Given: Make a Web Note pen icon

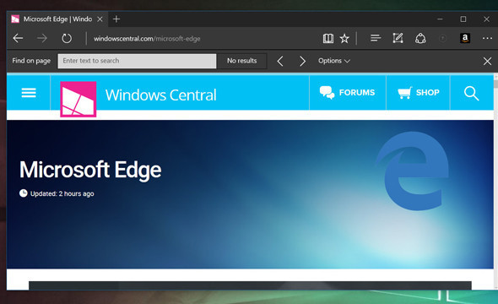Looking at the screenshot, I should point(398,38).
